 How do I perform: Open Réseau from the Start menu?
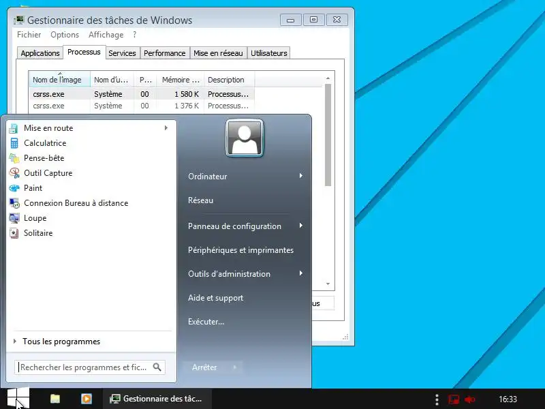[200, 200]
